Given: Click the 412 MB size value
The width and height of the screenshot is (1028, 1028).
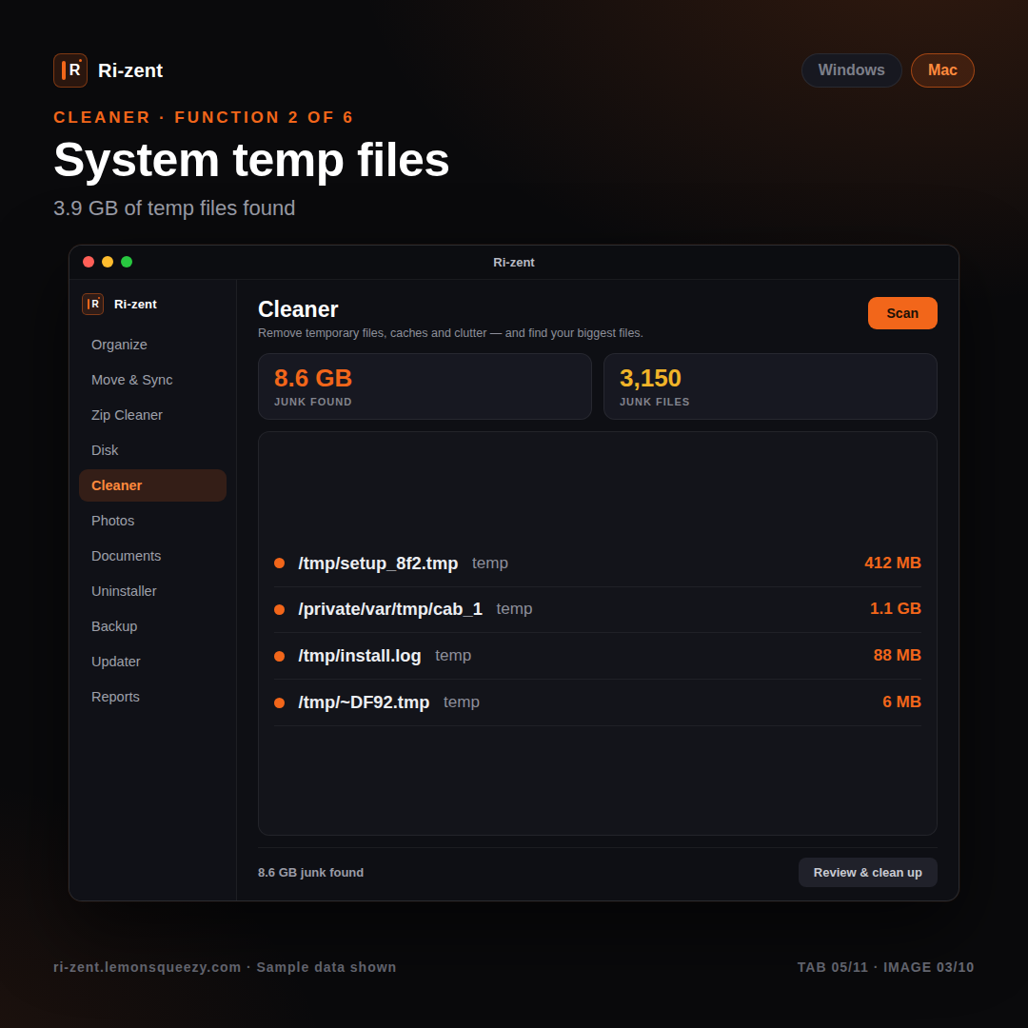Looking at the screenshot, I should (x=893, y=563).
